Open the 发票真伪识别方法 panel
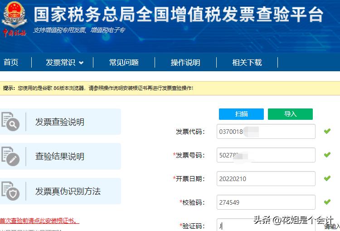This screenshot has width=340, height=231. coord(60,191)
